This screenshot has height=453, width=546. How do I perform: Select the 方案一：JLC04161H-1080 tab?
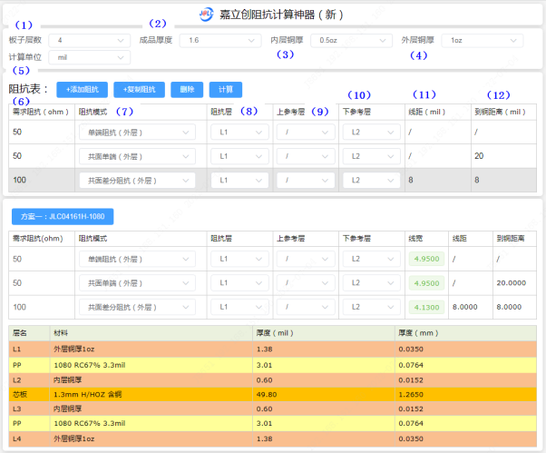(63, 218)
